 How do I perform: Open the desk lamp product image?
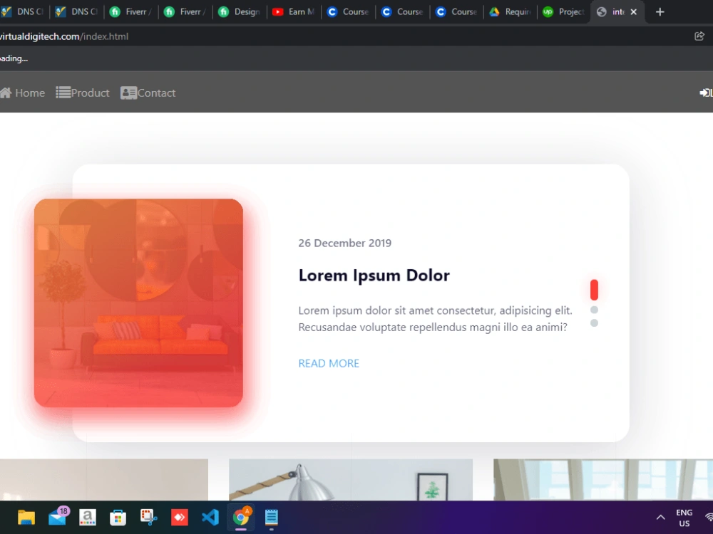(351, 479)
